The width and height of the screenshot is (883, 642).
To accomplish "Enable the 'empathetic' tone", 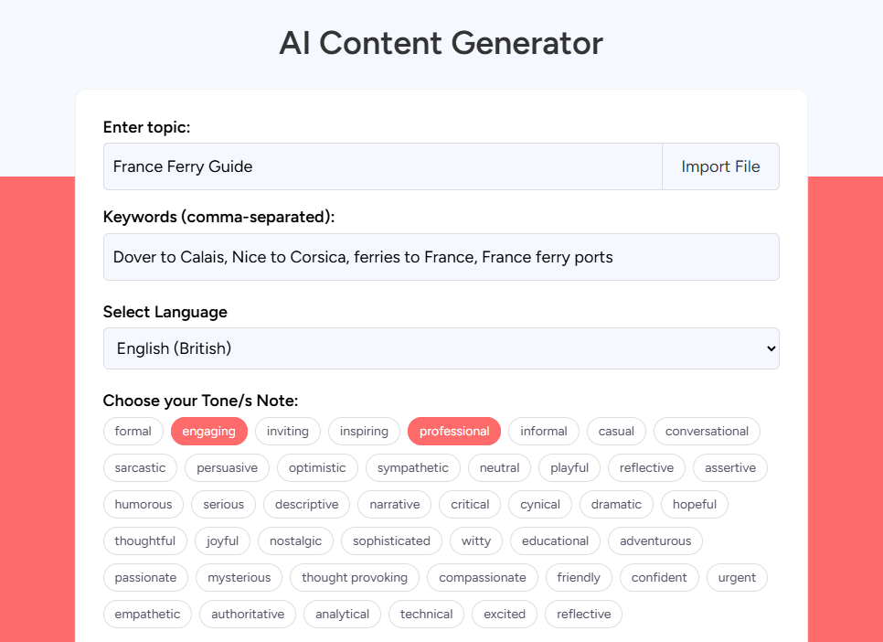I will [x=147, y=614].
